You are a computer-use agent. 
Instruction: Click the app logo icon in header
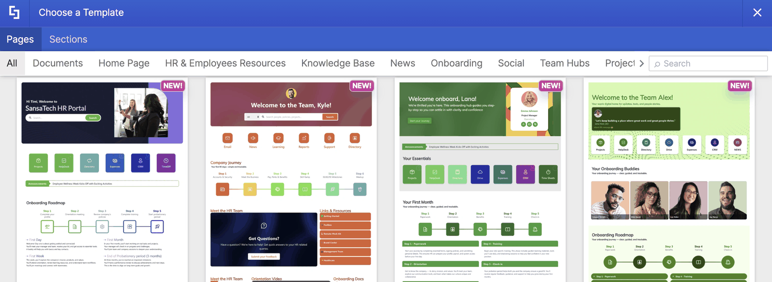[14, 13]
